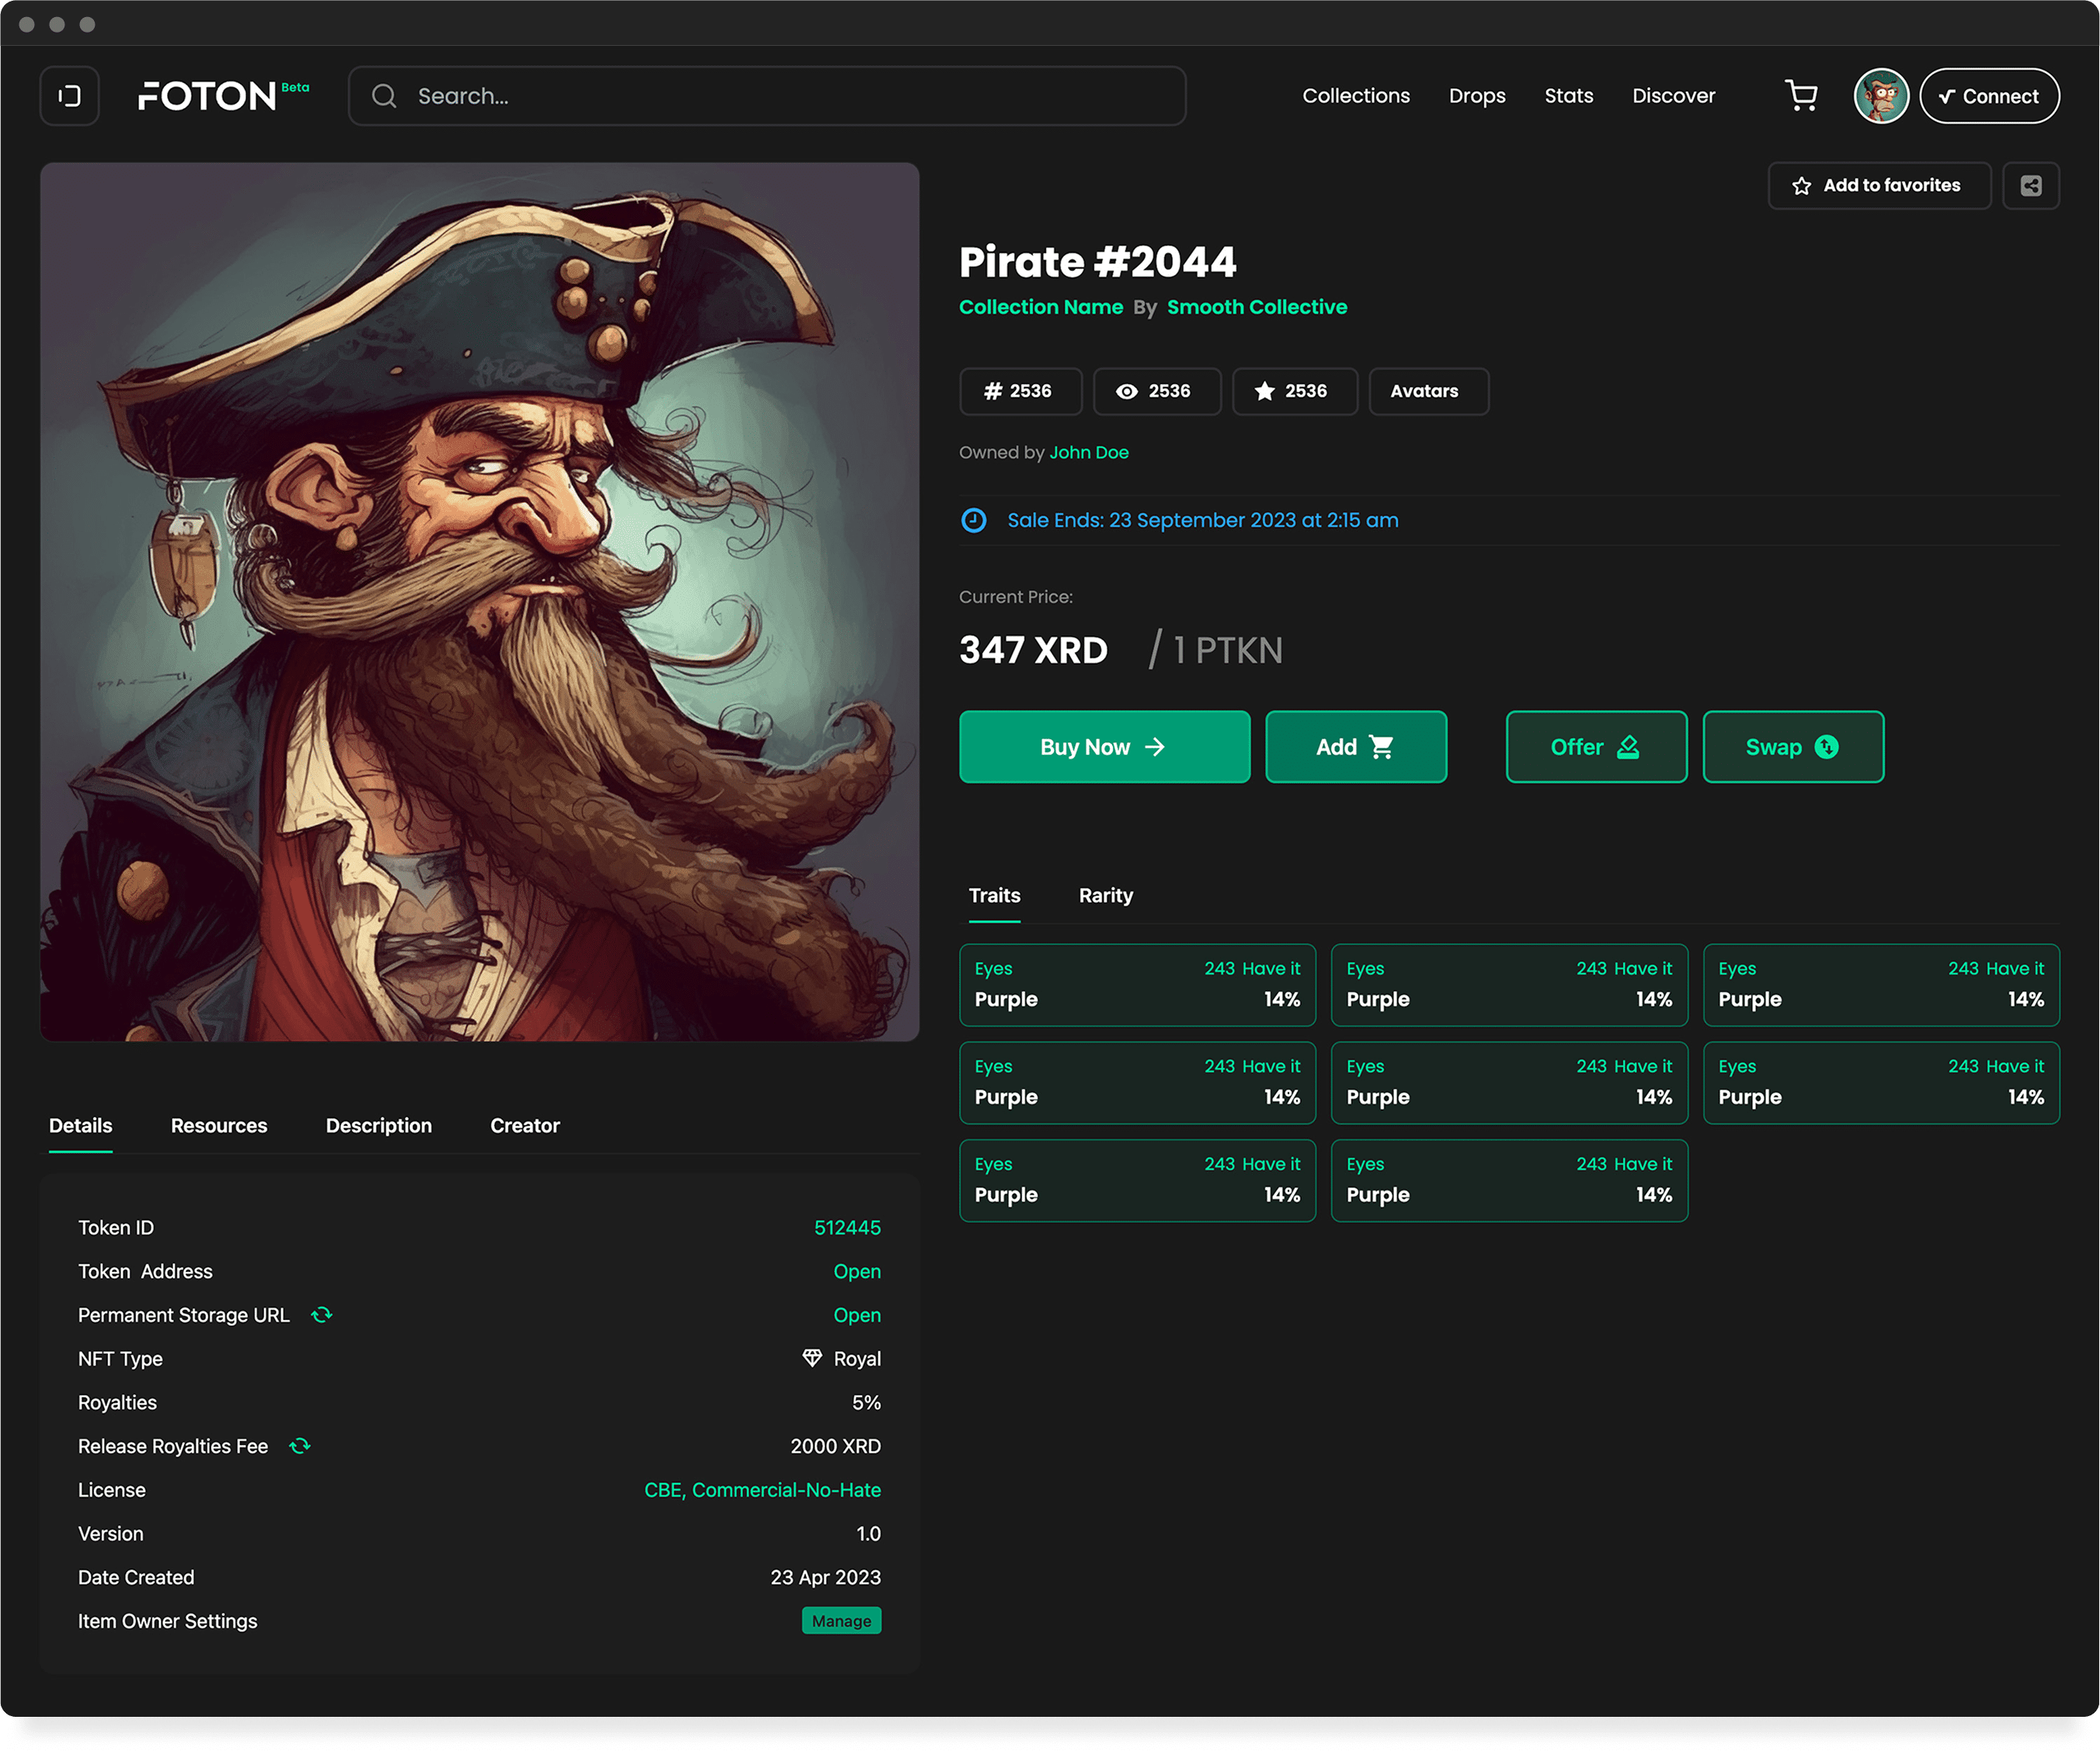Click the sidebar toggle icon beside logo
The height and width of the screenshot is (1751, 2100).
(69, 96)
